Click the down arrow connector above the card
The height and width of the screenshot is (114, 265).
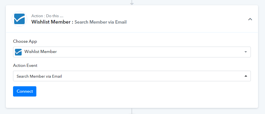tap(132, 3)
